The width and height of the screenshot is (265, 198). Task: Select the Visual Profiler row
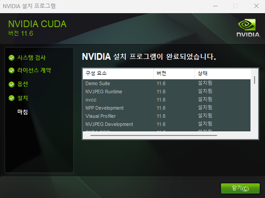(x=166, y=116)
